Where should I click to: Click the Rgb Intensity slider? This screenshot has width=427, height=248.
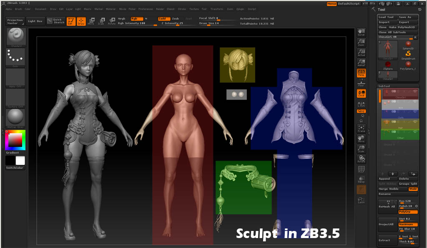click(x=138, y=24)
